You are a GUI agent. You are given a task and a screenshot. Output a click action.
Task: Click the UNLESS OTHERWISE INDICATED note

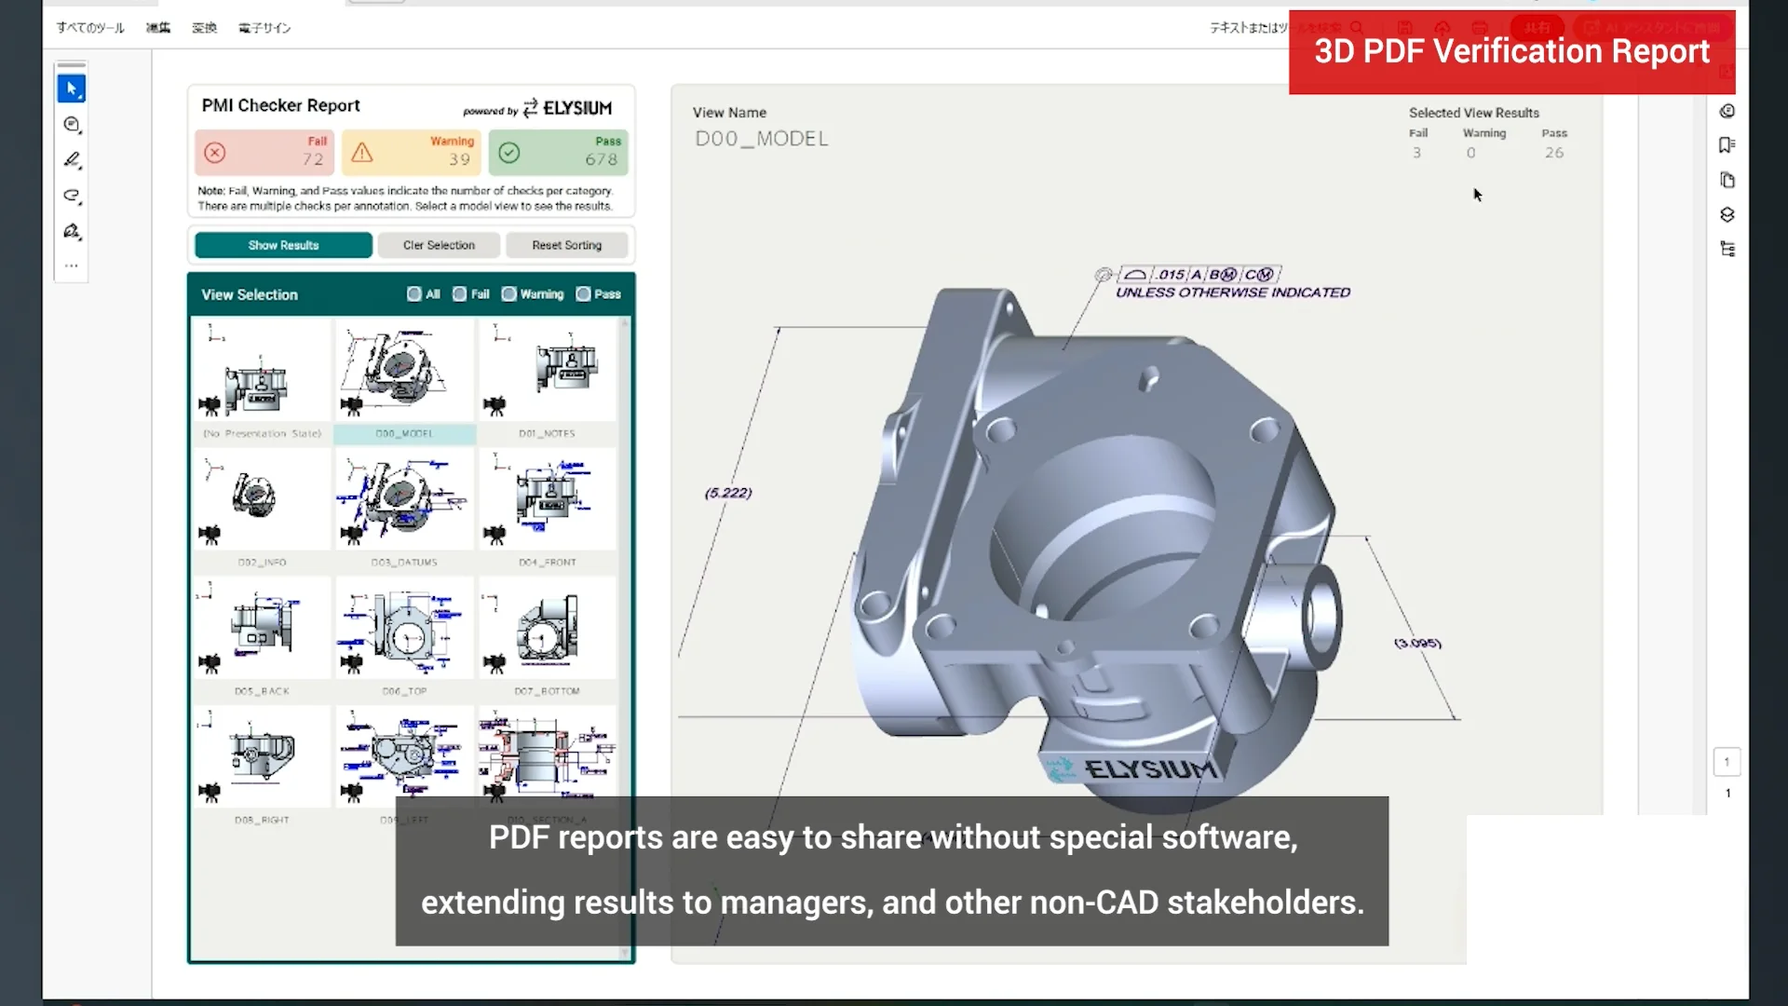[1233, 292]
